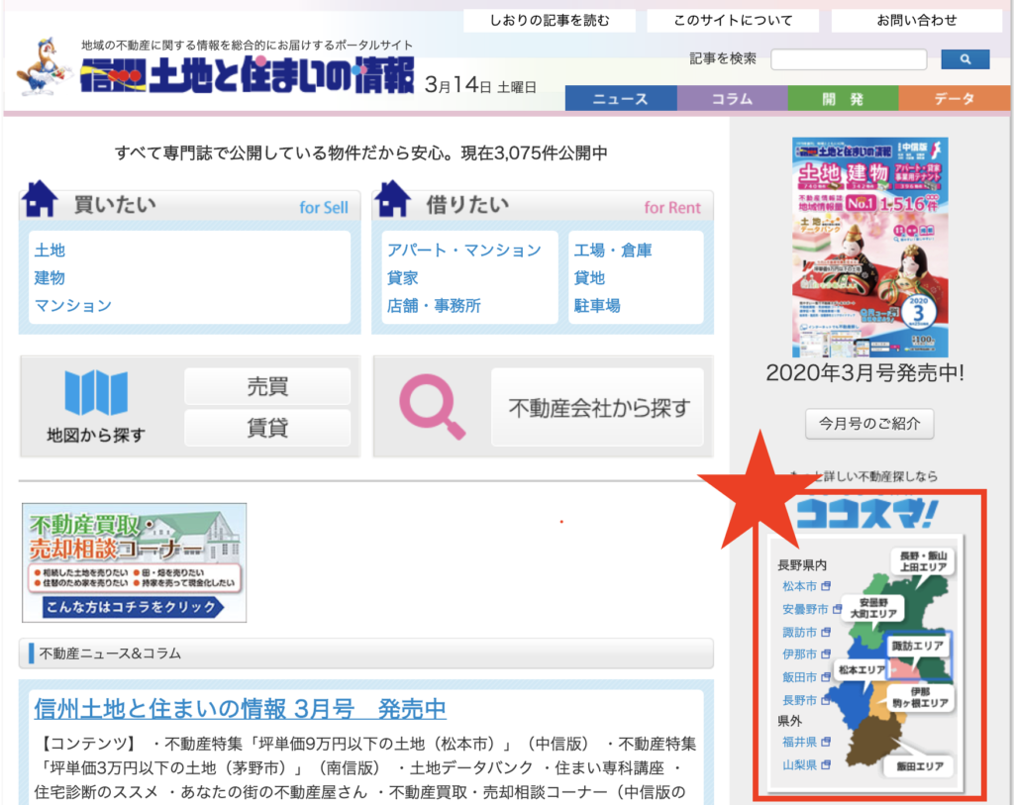Click the house icon beside 買いたい

[x=41, y=199]
